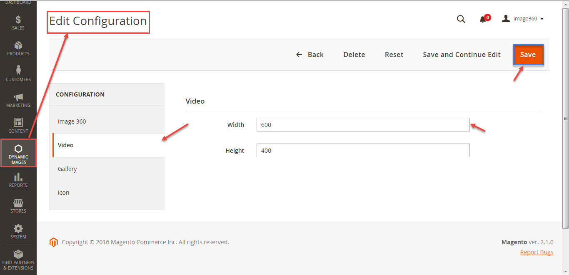Image resolution: width=569 pixels, height=275 pixels.
Task: Click the CONFIGURATION panel header
Action: 80,94
